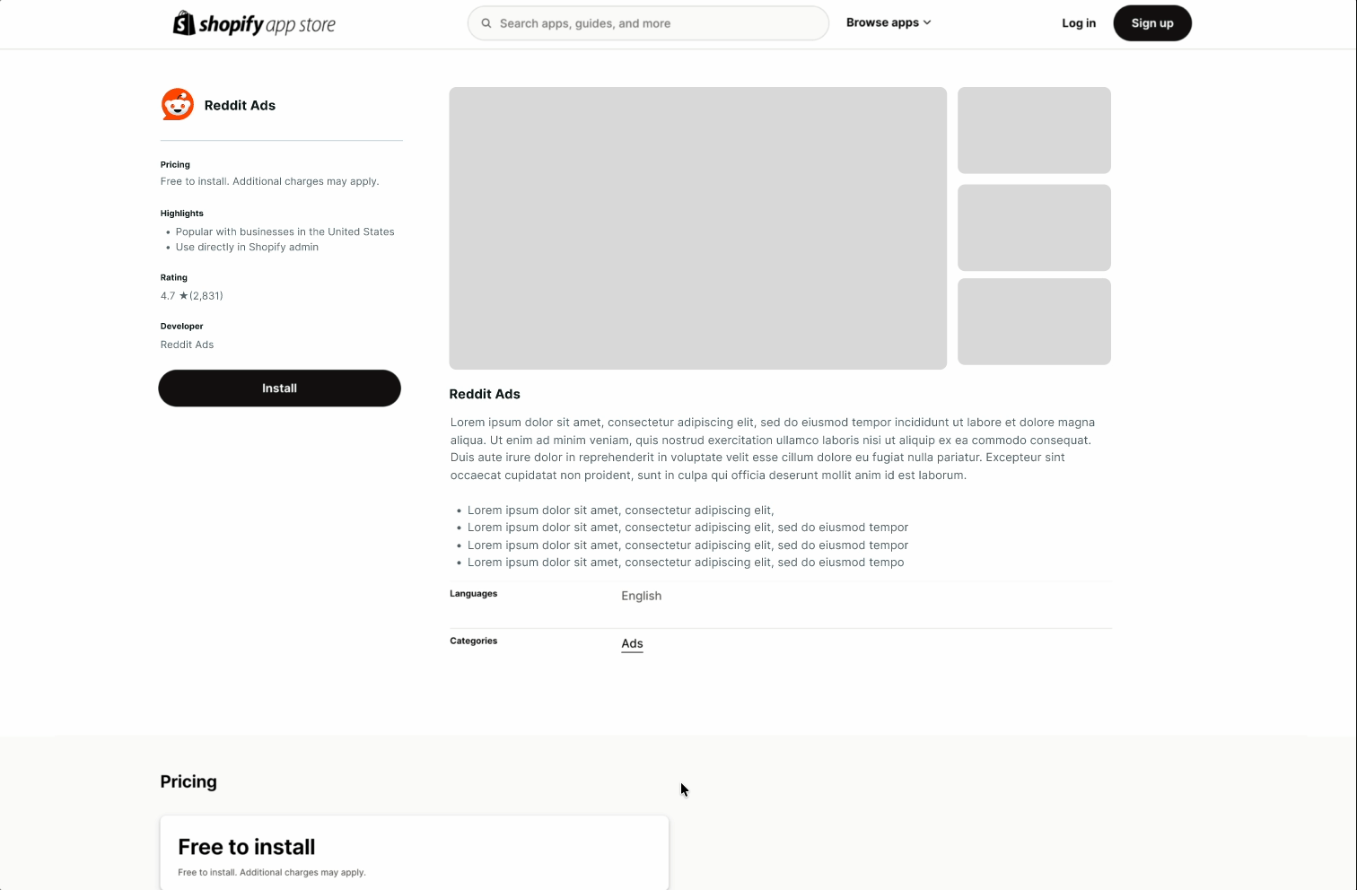Select the shopify app store wordmark

[267, 22]
